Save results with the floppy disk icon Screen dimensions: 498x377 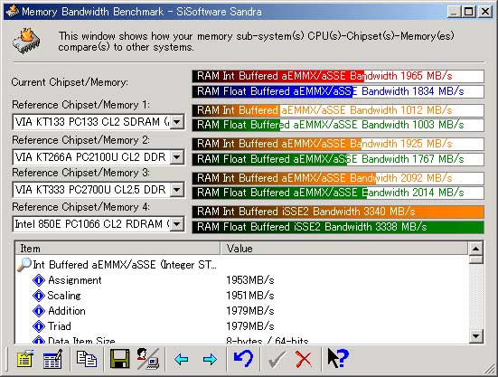click(x=119, y=359)
